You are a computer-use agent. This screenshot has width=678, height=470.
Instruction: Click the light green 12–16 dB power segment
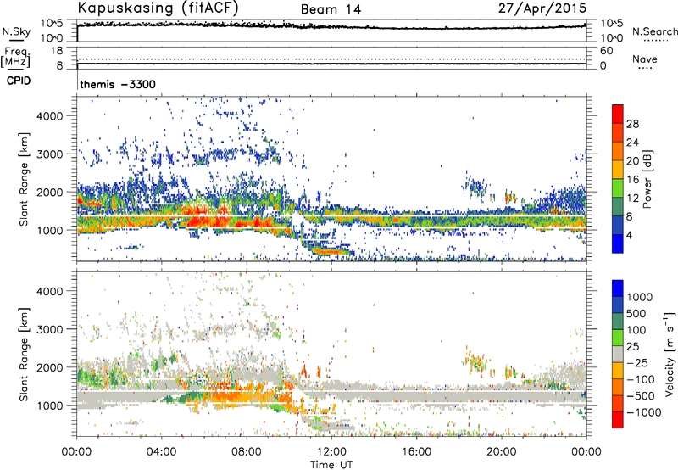click(x=618, y=188)
